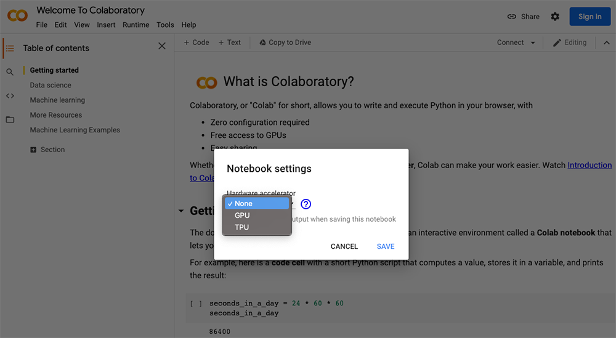The width and height of the screenshot is (616, 338).
Task: Click CANCEL in Notebook settings
Action: pyautogui.click(x=344, y=246)
